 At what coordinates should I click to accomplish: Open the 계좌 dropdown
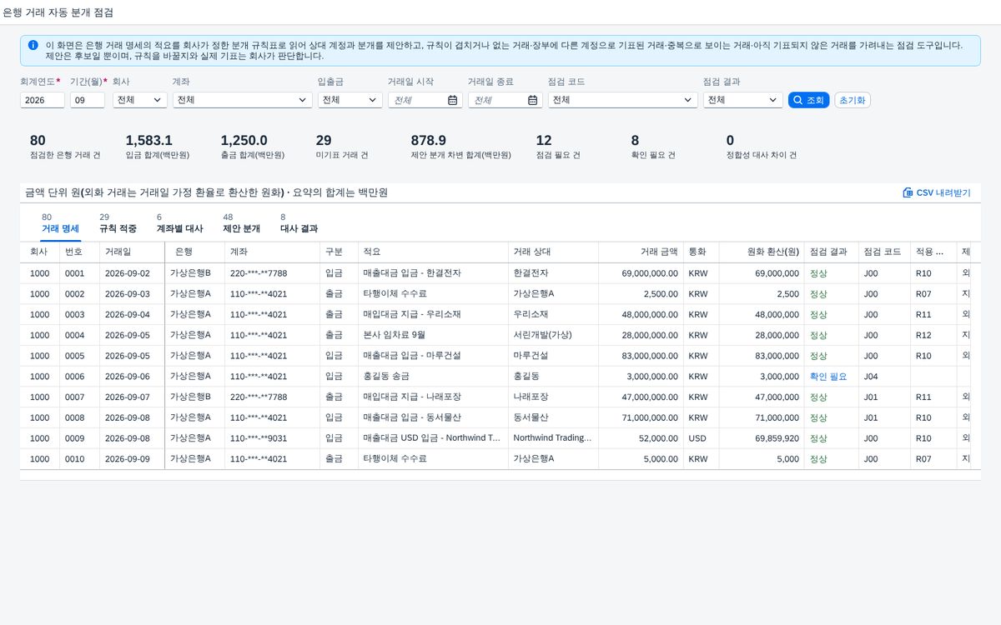coord(242,100)
